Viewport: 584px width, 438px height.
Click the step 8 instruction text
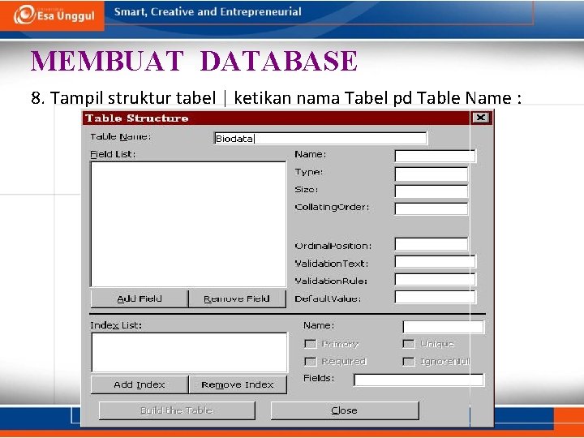coord(277,98)
